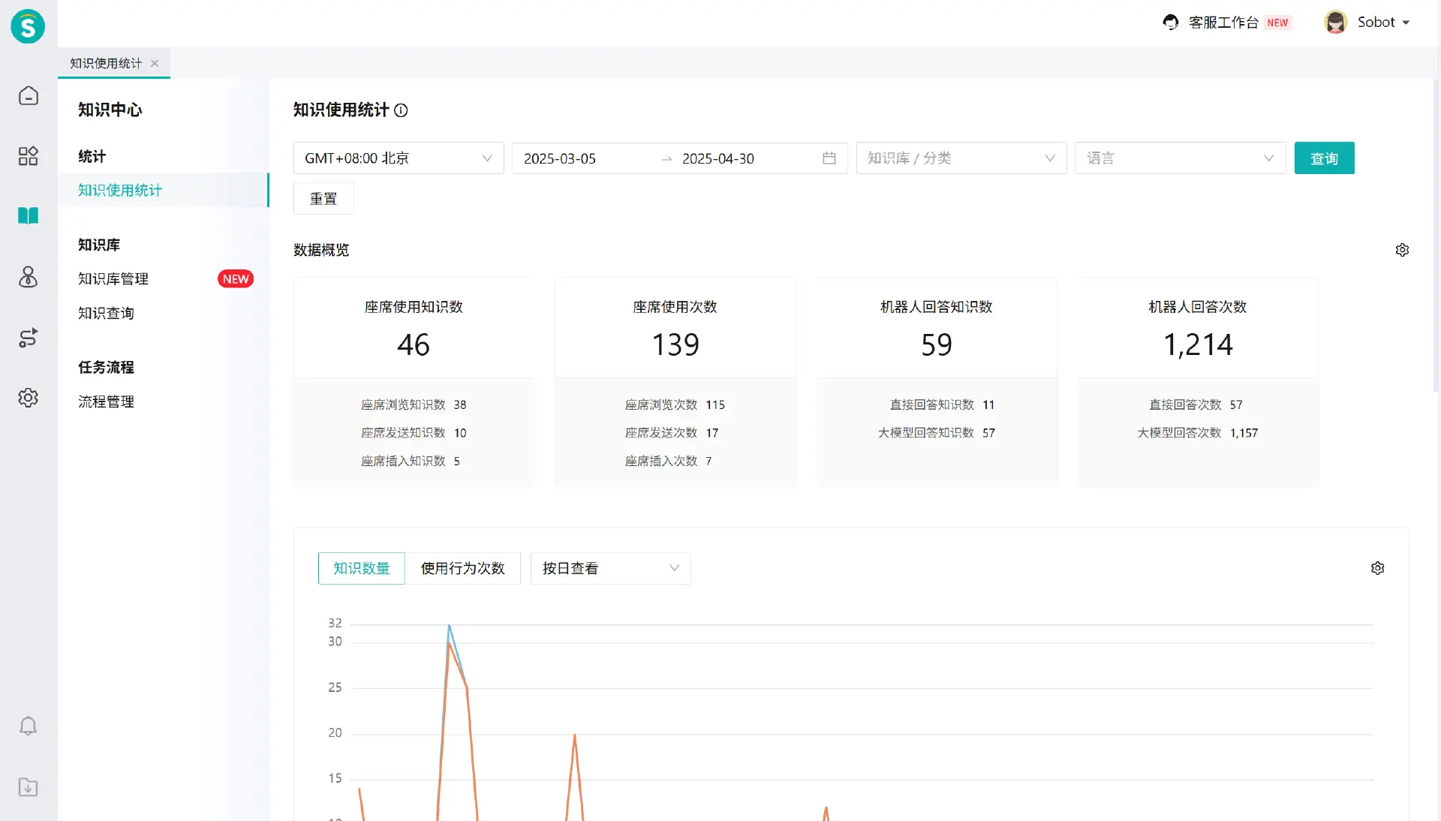Click the 座席发送次数 17 row
This screenshot has height=821, width=1441.
pos(672,433)
